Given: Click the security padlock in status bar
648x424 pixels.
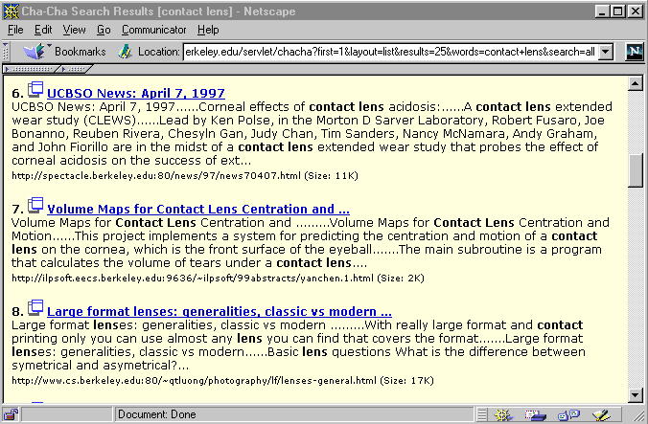Looking at the screenshot, I should click(11, 414).
